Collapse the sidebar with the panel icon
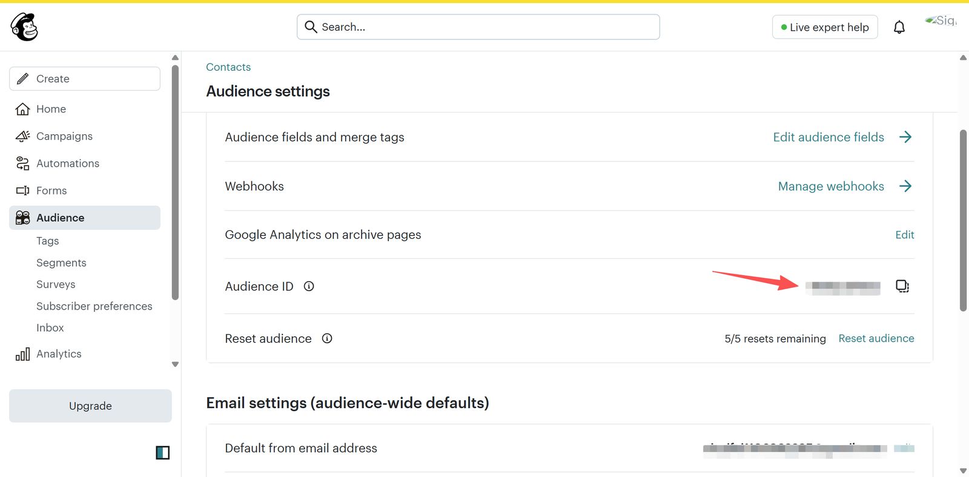Screen dimensions: 969x477 (x=163, y=452)
